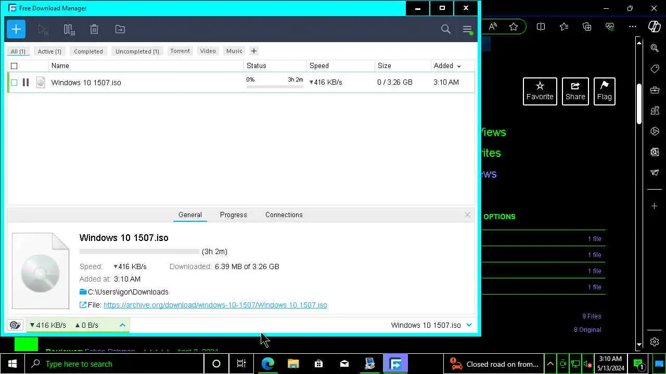This screenshot has width=666, height=374.
Task: Click the blue plus add download button
Action: tap(16, 29)
